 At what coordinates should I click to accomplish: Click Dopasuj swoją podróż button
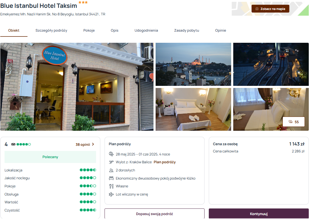coord(154,214)
